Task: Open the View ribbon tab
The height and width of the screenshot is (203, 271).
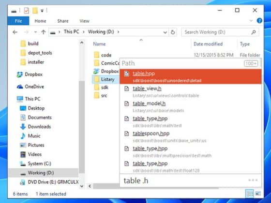Action: pos(84,21)
